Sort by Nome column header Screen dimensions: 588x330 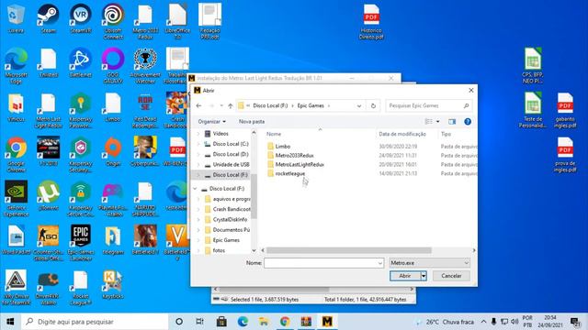click(274, 134)
